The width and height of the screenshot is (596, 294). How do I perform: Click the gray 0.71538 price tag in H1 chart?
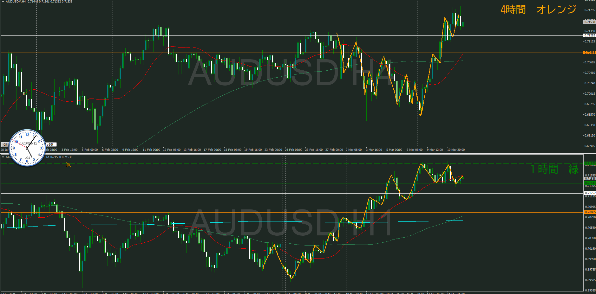[x=590, y=179]
